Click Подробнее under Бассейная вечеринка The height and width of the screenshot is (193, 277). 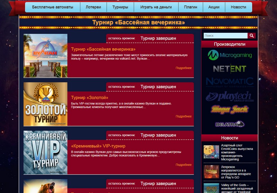pos(184,68)
